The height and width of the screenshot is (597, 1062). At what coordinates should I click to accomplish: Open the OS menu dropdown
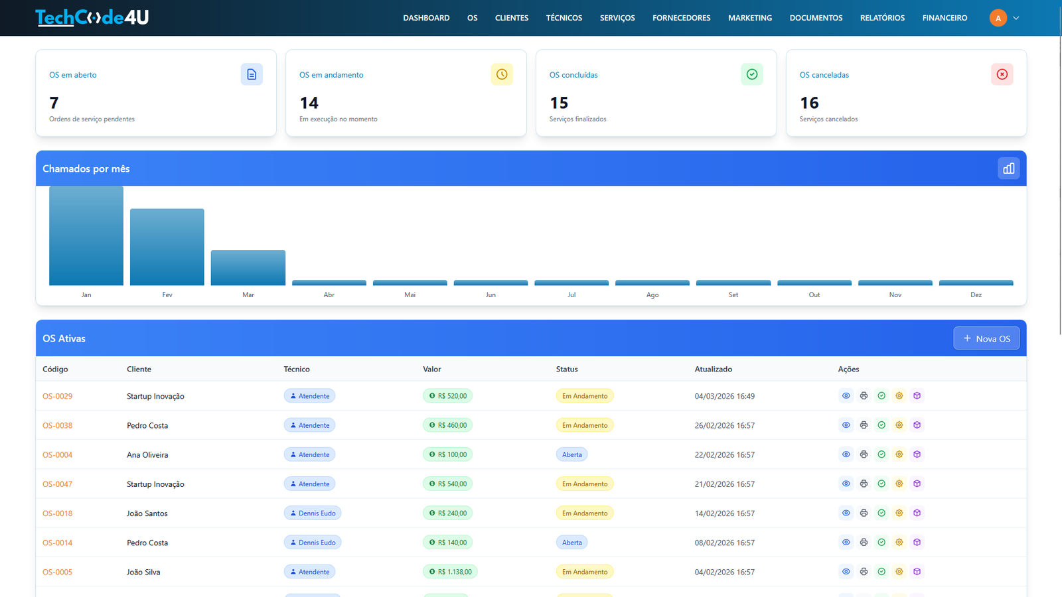click(x=472, y=18)
